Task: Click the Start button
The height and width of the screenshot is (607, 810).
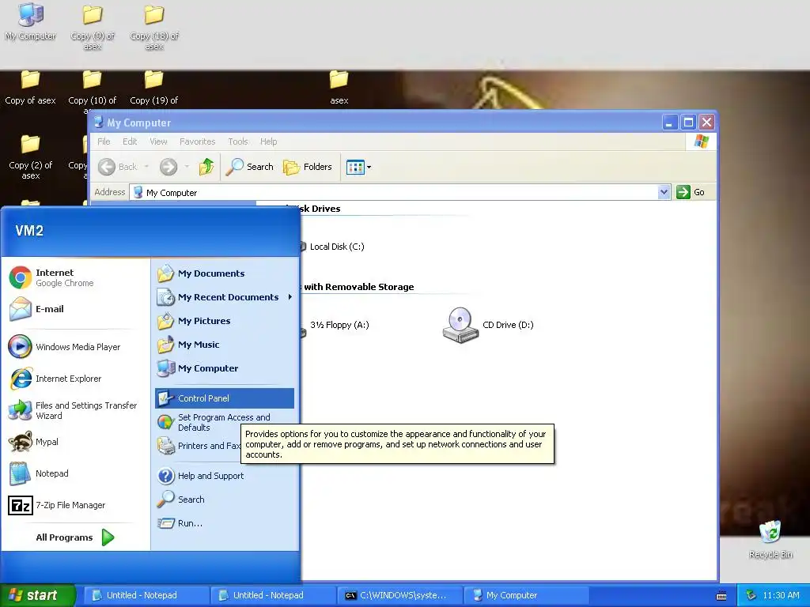Action: click(x=37, y=595)
